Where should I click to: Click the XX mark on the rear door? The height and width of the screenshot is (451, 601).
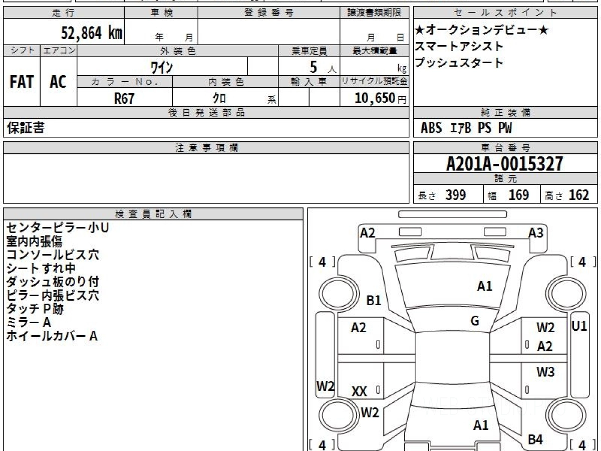tap(359, 392)
